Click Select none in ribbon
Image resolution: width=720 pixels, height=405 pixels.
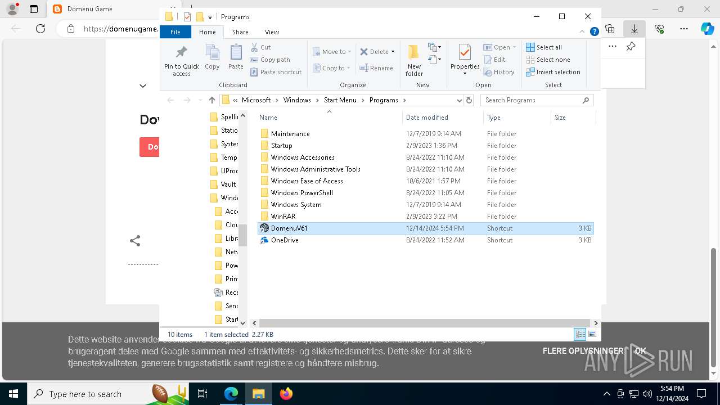548,60
